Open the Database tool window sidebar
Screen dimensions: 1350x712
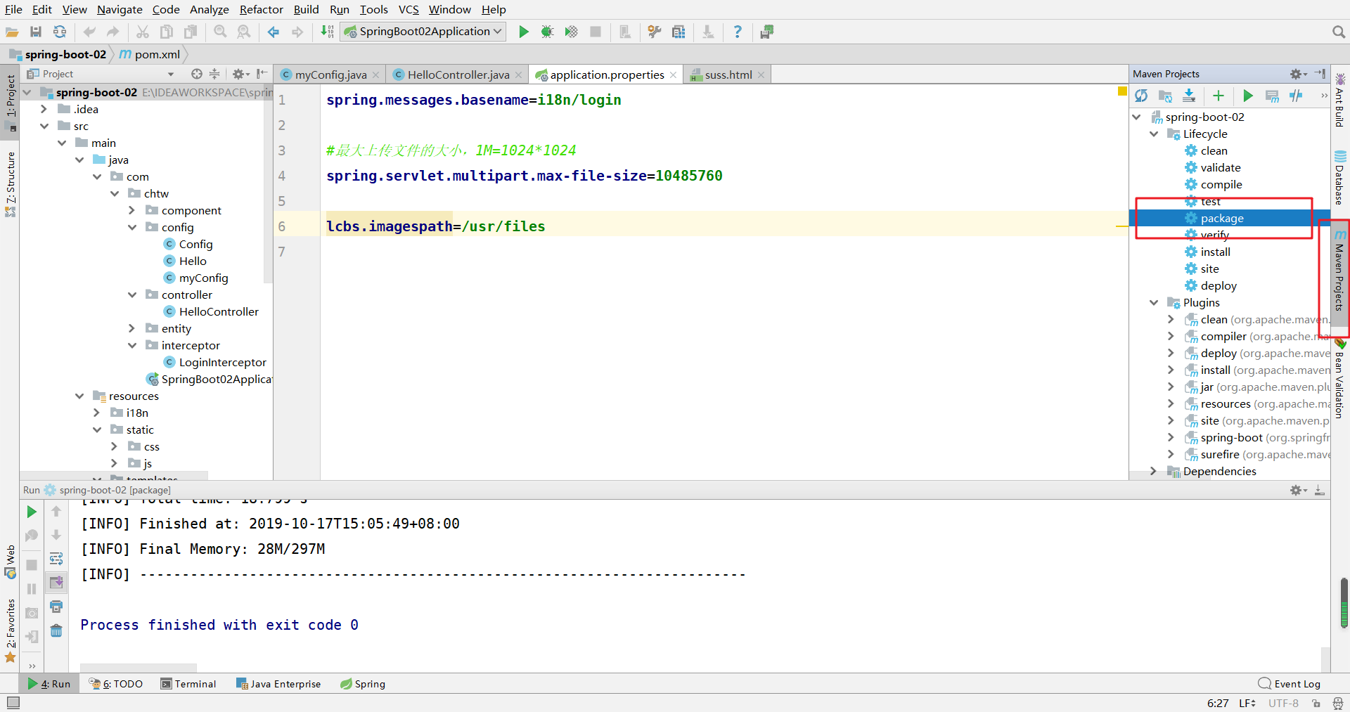point(1342,176)
